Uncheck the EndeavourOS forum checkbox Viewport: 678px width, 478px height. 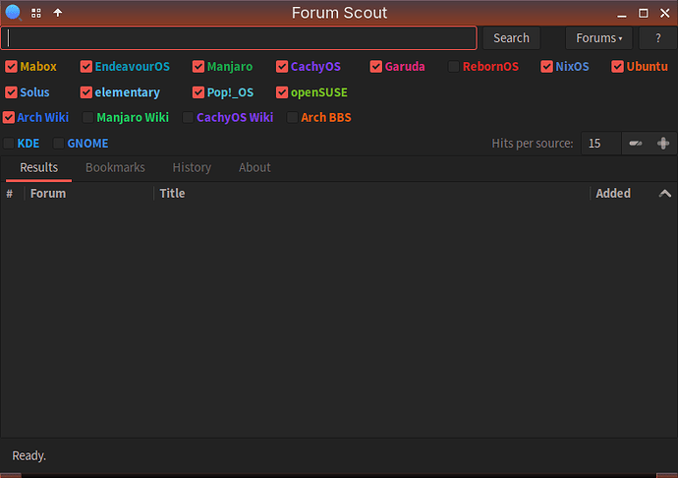pos(86,67)
